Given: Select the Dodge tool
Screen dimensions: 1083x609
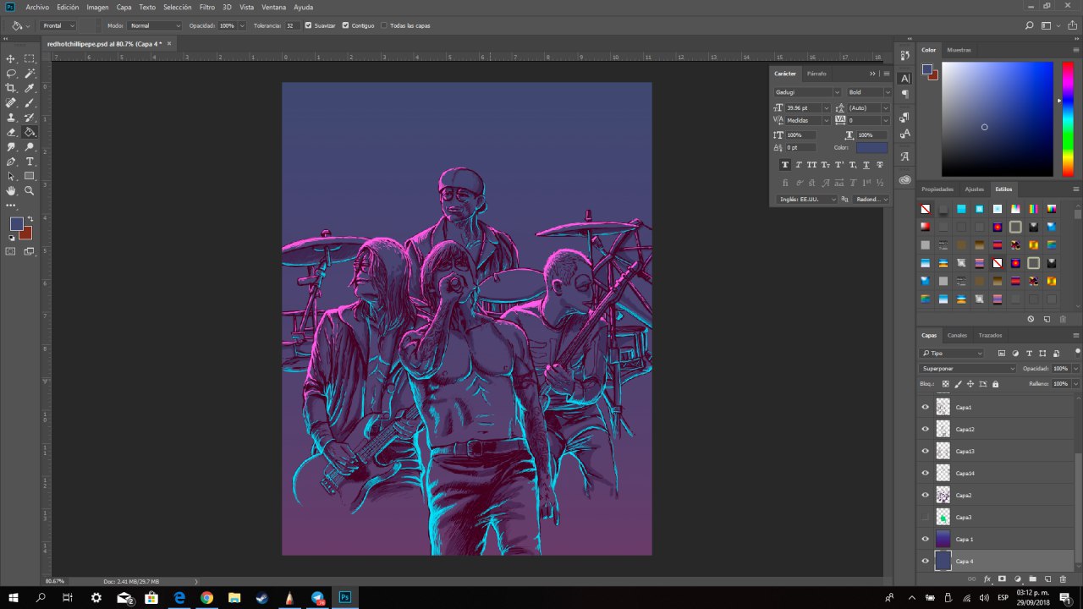Looking at the screenshot, I should point(30,147).
